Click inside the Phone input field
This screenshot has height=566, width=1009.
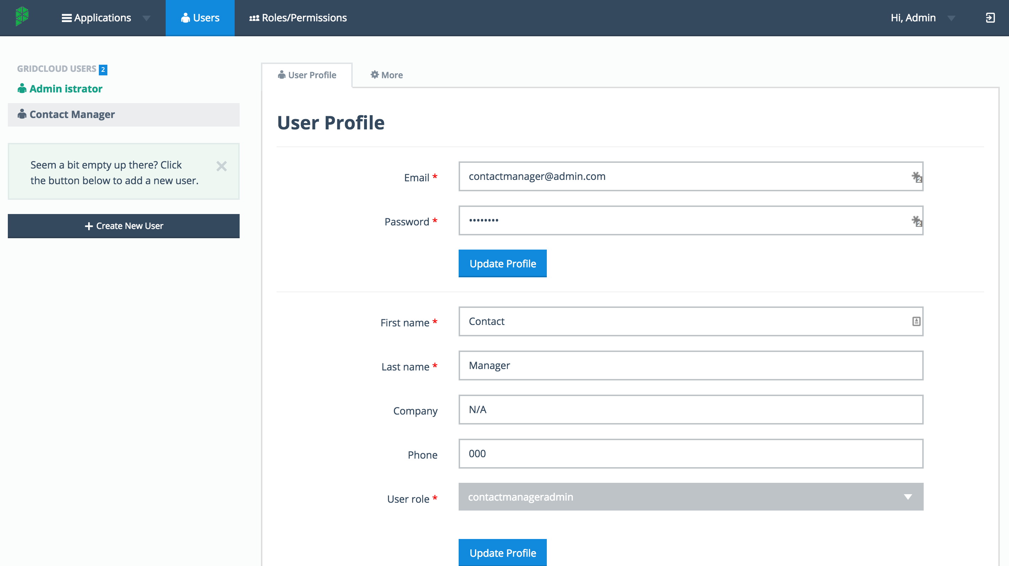(690, 454)
